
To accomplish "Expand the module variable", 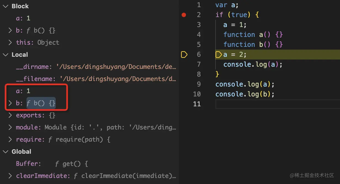I will click(10, 127).
